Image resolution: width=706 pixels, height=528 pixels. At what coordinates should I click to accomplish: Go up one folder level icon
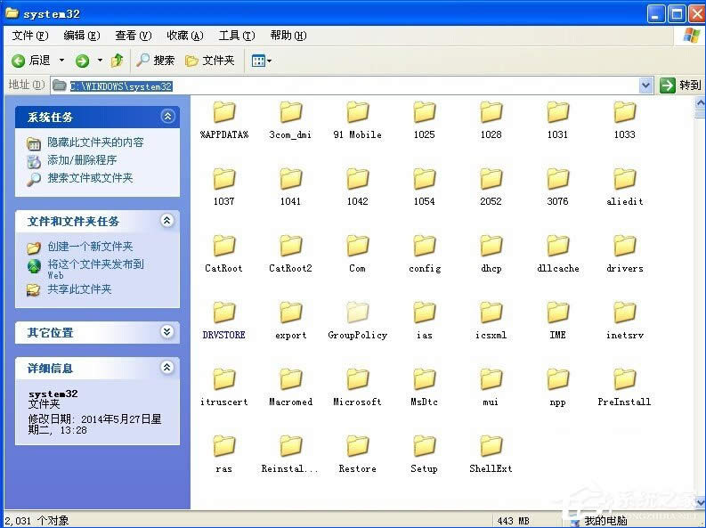tap(117, 61)
